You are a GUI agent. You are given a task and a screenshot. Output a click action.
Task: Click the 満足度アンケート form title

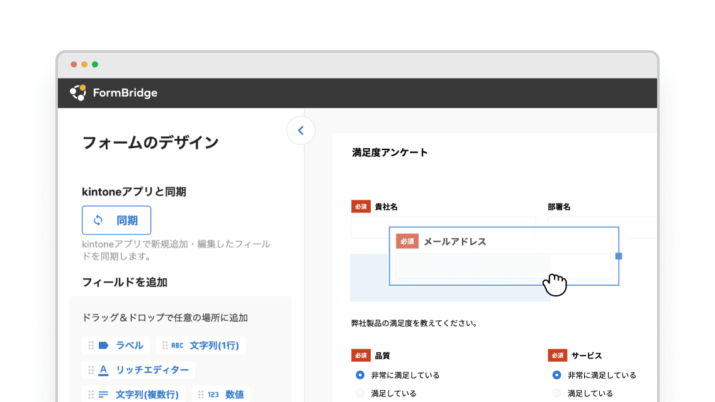click(390, 152)
